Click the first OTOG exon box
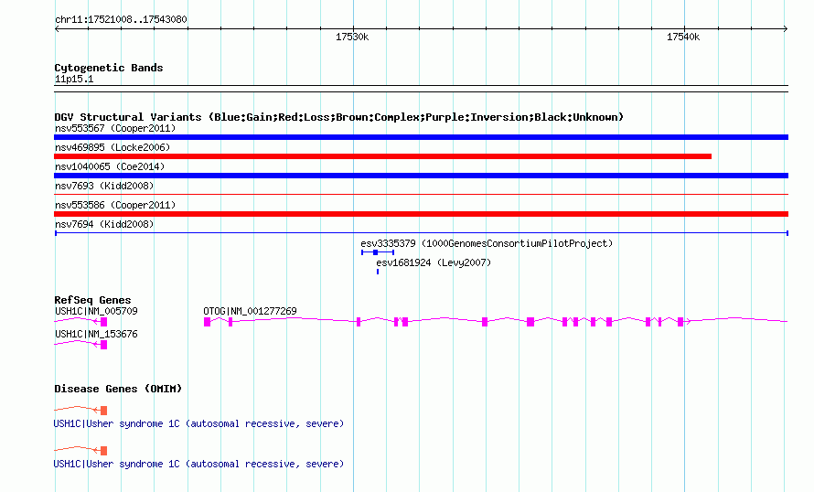 point(207,322)
